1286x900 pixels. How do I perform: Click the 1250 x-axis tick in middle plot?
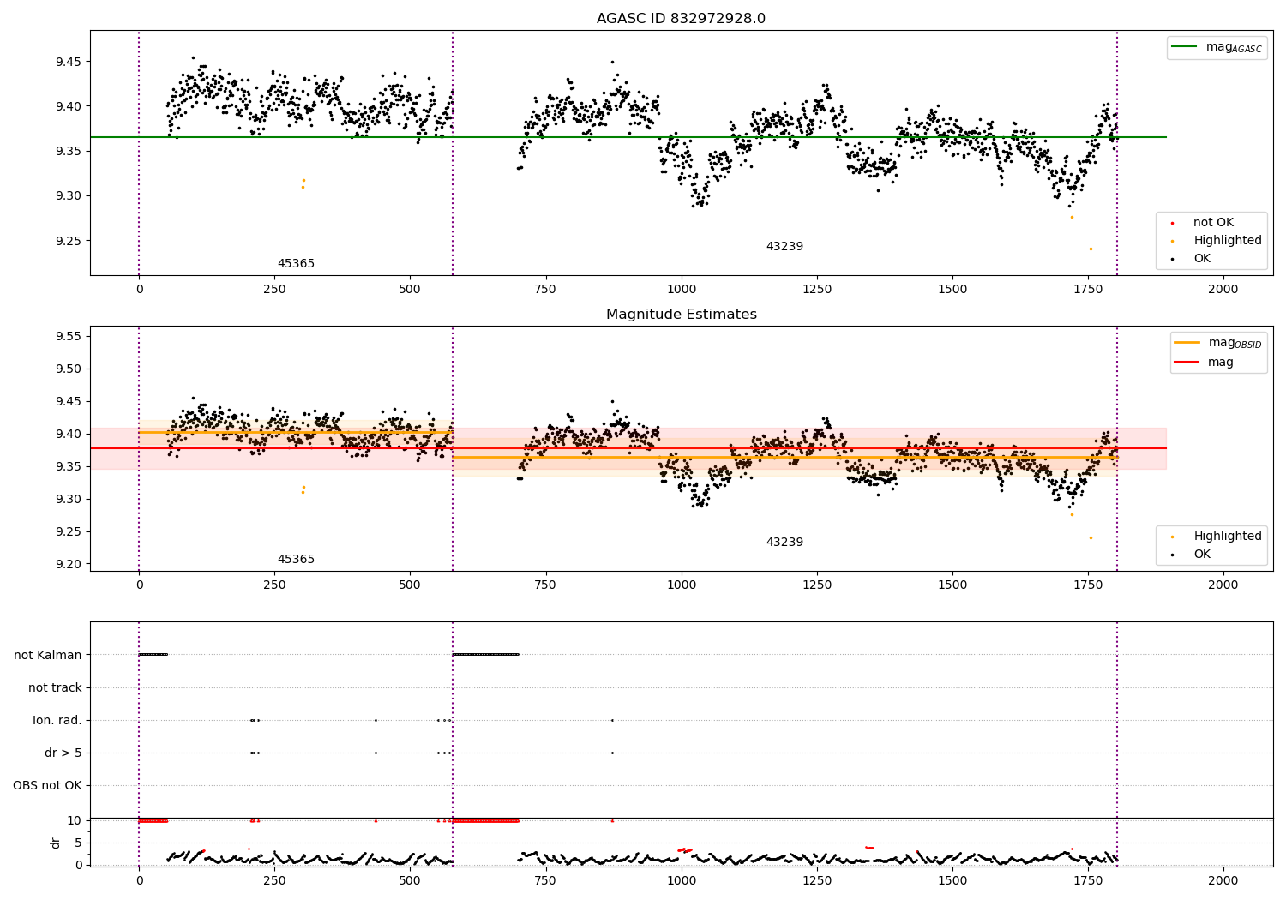816,585
